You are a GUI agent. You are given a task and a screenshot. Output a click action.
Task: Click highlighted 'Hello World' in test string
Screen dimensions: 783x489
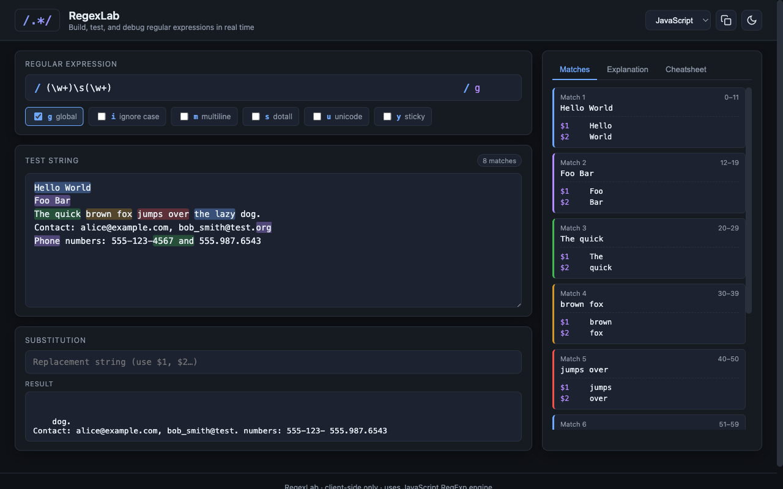coord(62,188)
